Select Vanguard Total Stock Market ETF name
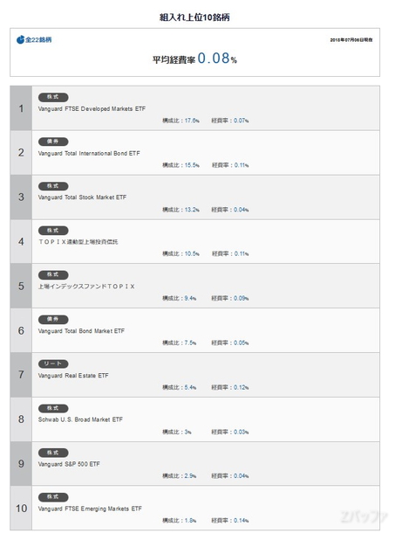395x533 pixels. click(82, 197)
